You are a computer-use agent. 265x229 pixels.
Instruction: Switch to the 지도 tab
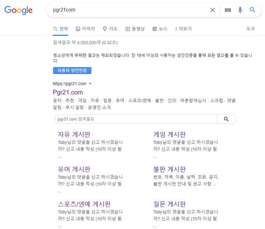click(110, 29)
